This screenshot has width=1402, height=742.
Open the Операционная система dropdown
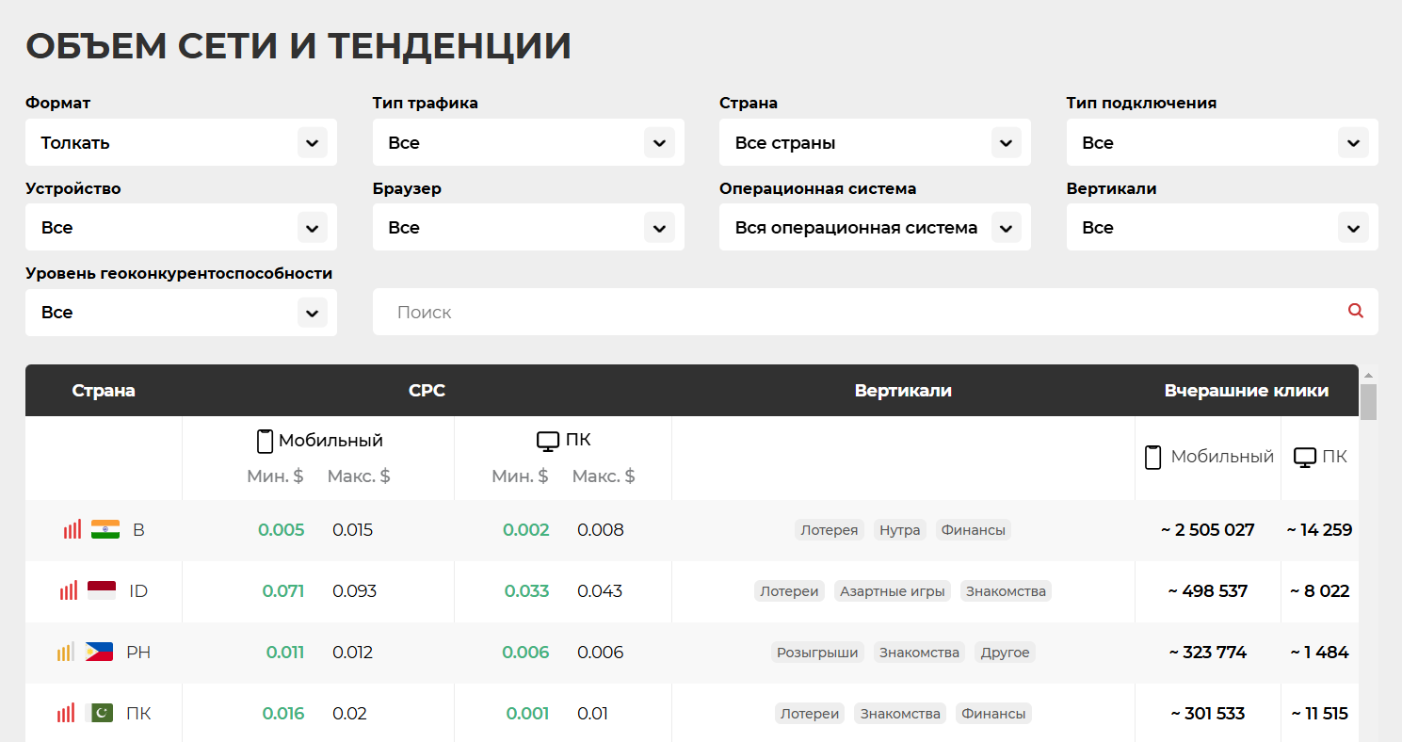(x=875, y=228)
